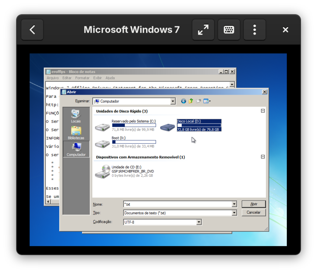Open the Formatar menu in Bloco de notas

[82, 78]
